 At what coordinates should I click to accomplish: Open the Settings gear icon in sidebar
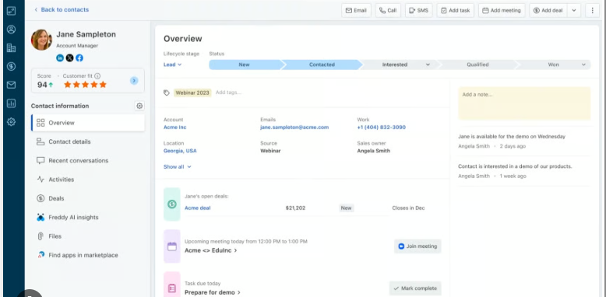pos(11,122)
